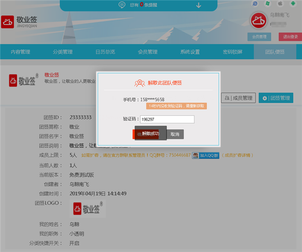
Task: Click the 成员管理 button
Action: point(239,98)
